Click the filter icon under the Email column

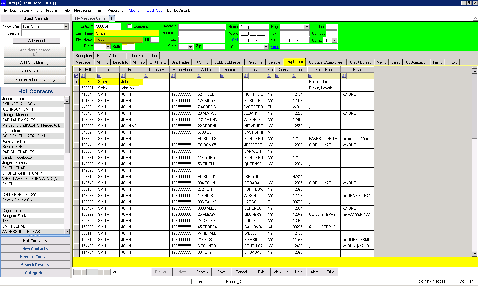click(x=343, y=75)
